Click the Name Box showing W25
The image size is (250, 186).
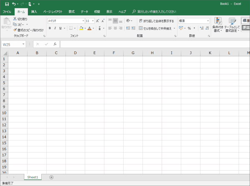click(12, 44)
